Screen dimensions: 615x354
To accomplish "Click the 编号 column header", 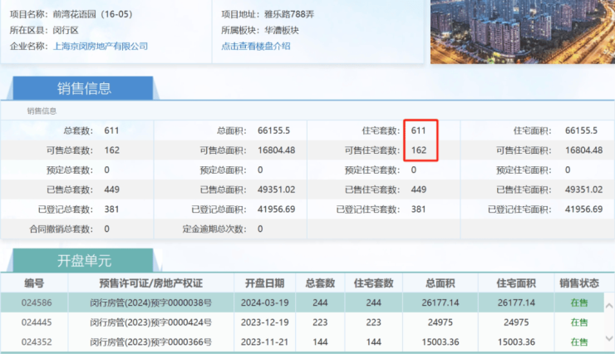I will pos(33,283).
